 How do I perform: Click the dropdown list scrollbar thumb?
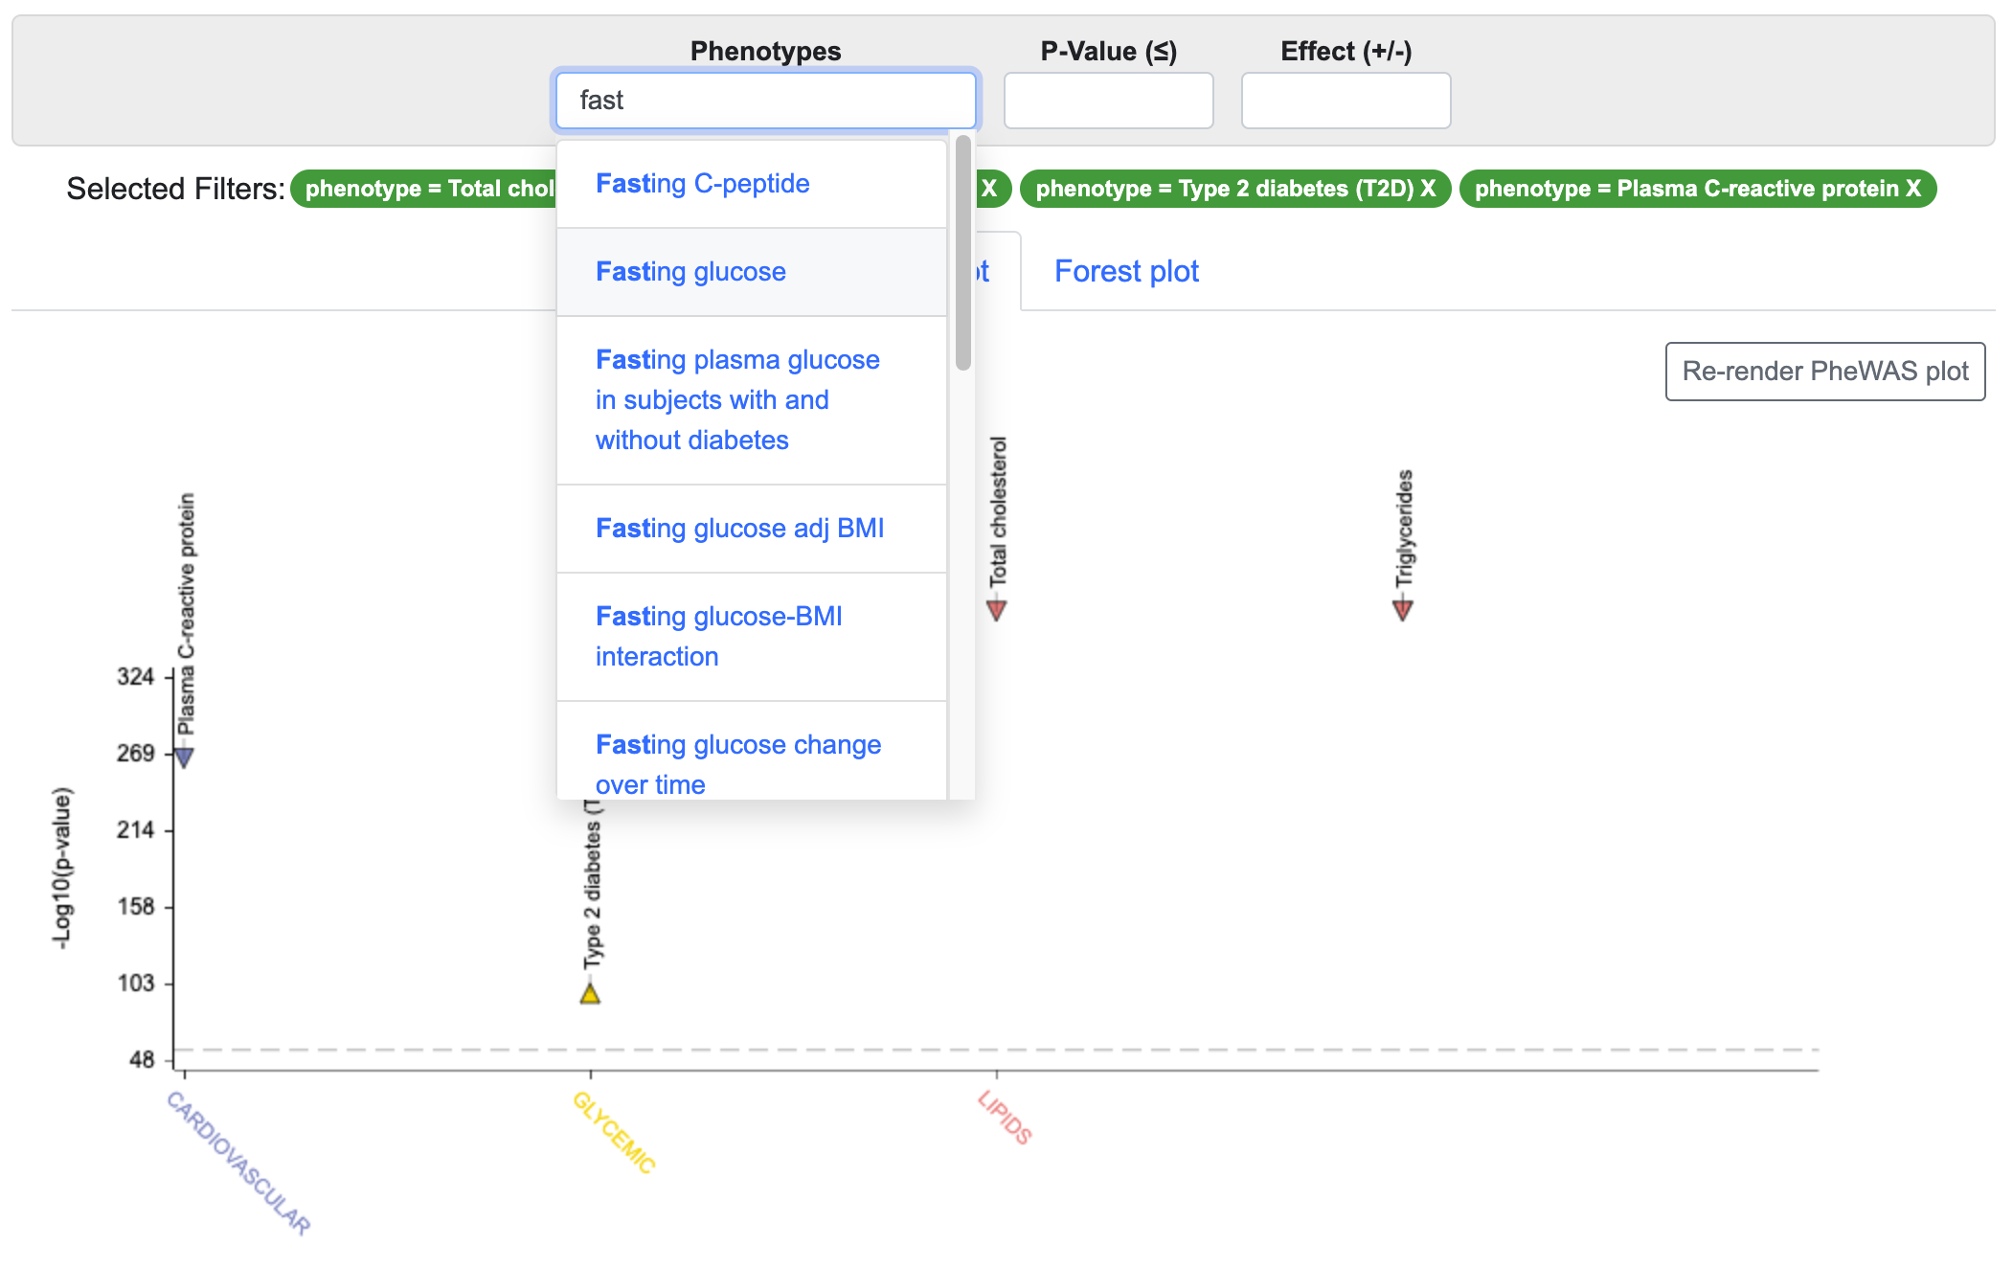[x=962, y=254]
